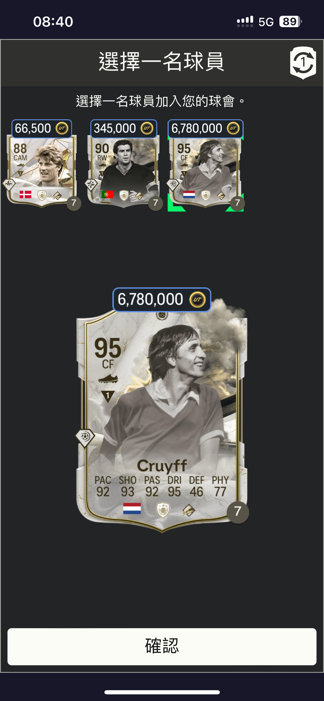
Task: Tap the battery indicator in status bar
Action: coord(290,22)
